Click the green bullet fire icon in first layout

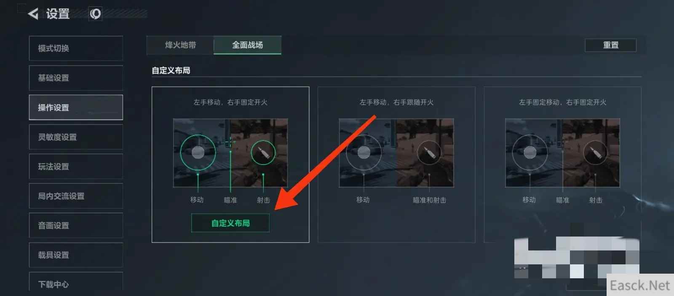coord(263,153)
